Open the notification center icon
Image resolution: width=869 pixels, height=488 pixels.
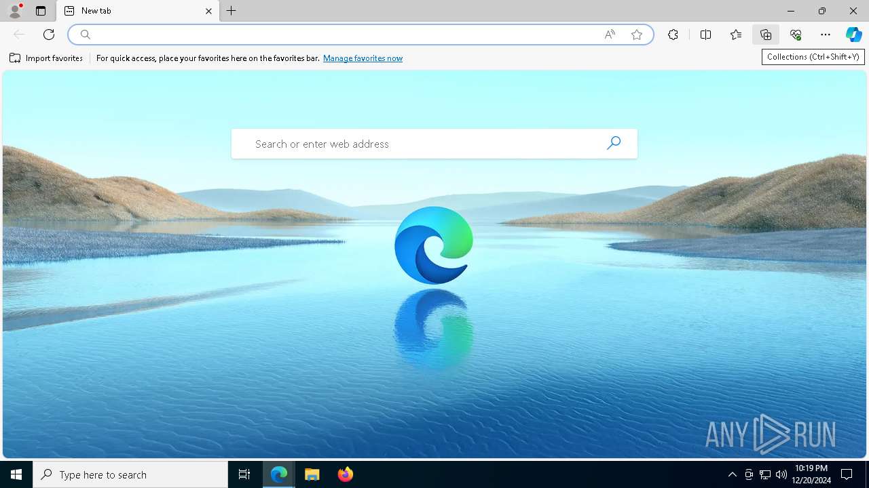click(847, 474)
